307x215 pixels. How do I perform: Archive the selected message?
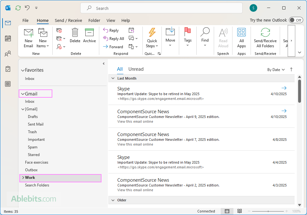point(89,36)
